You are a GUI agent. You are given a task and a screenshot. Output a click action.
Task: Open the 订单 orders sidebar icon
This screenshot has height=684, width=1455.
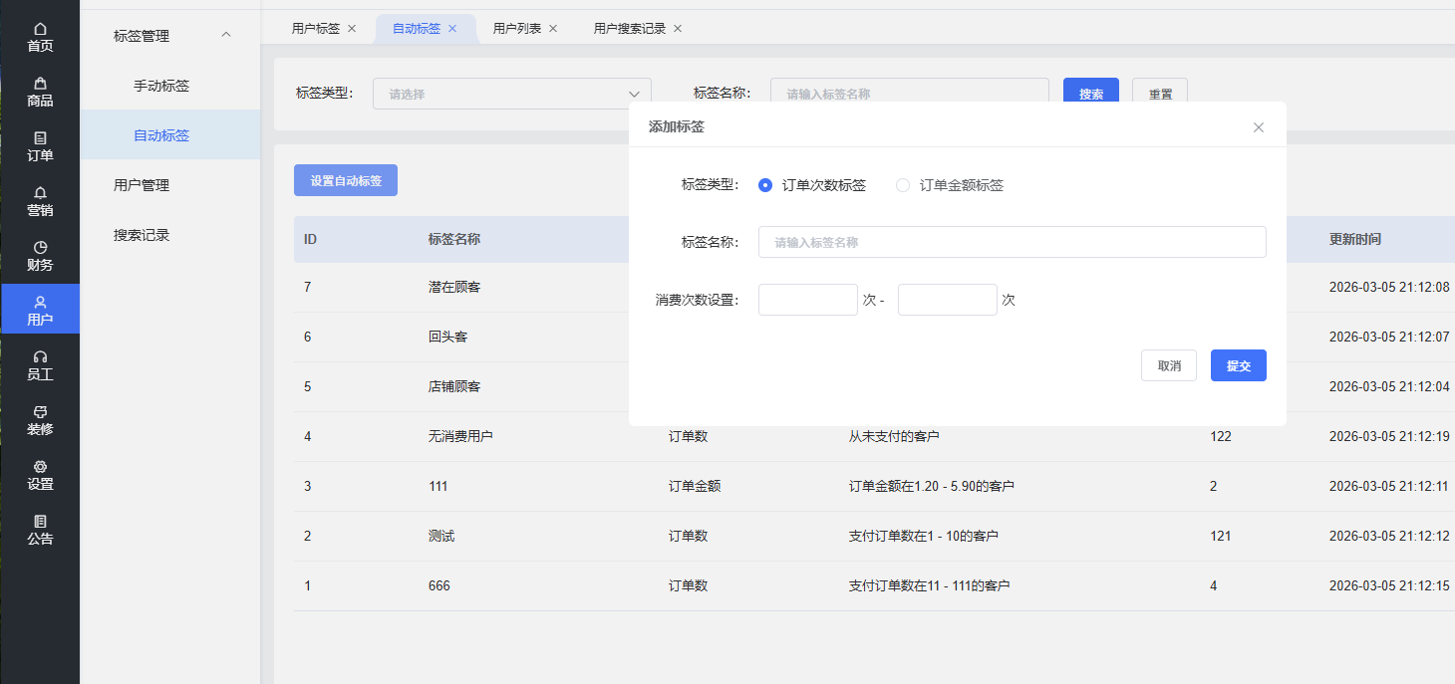point(40,146)
